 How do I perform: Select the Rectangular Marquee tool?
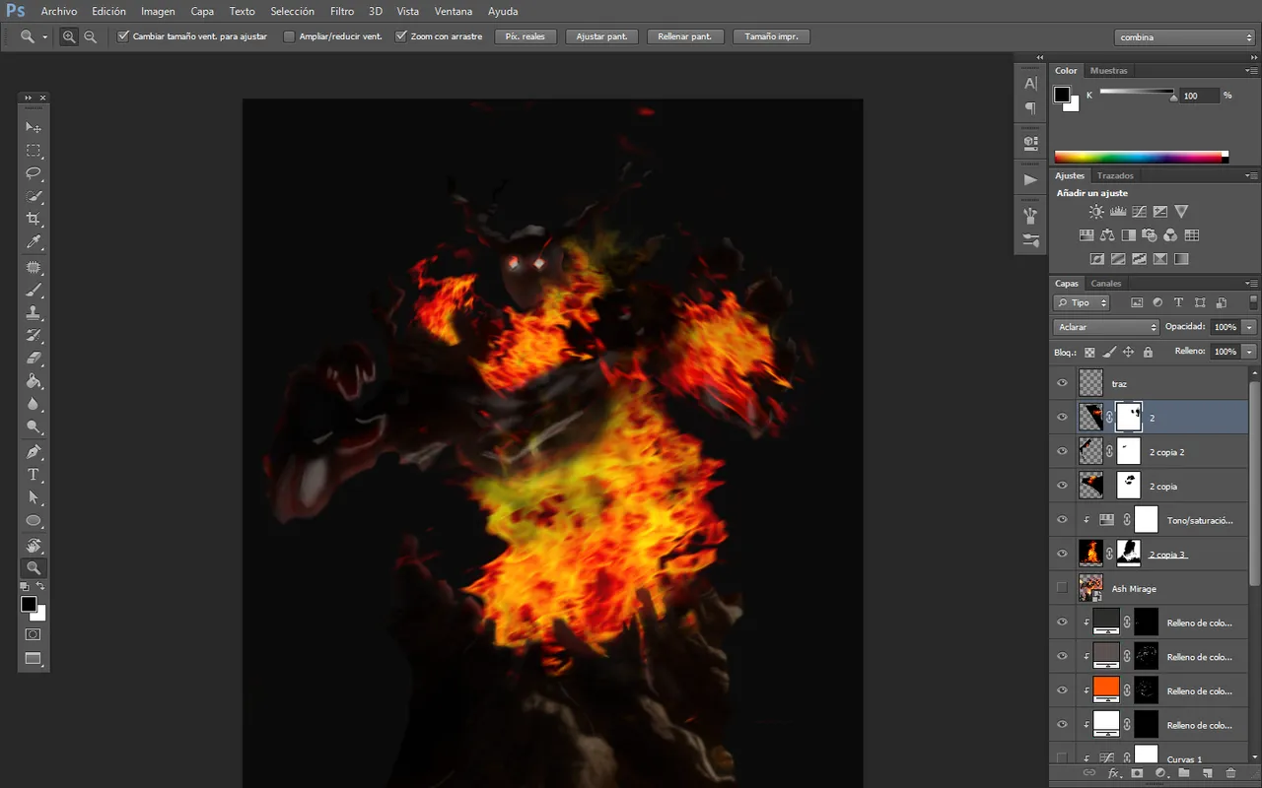[x=34, y=151]
